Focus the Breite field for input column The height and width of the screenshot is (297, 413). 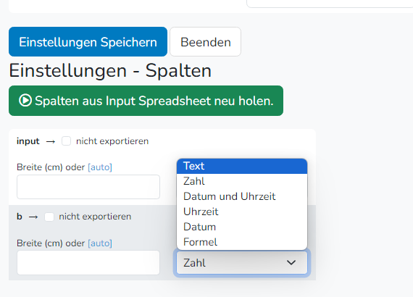pyautogui.click(x=88, y=187)
